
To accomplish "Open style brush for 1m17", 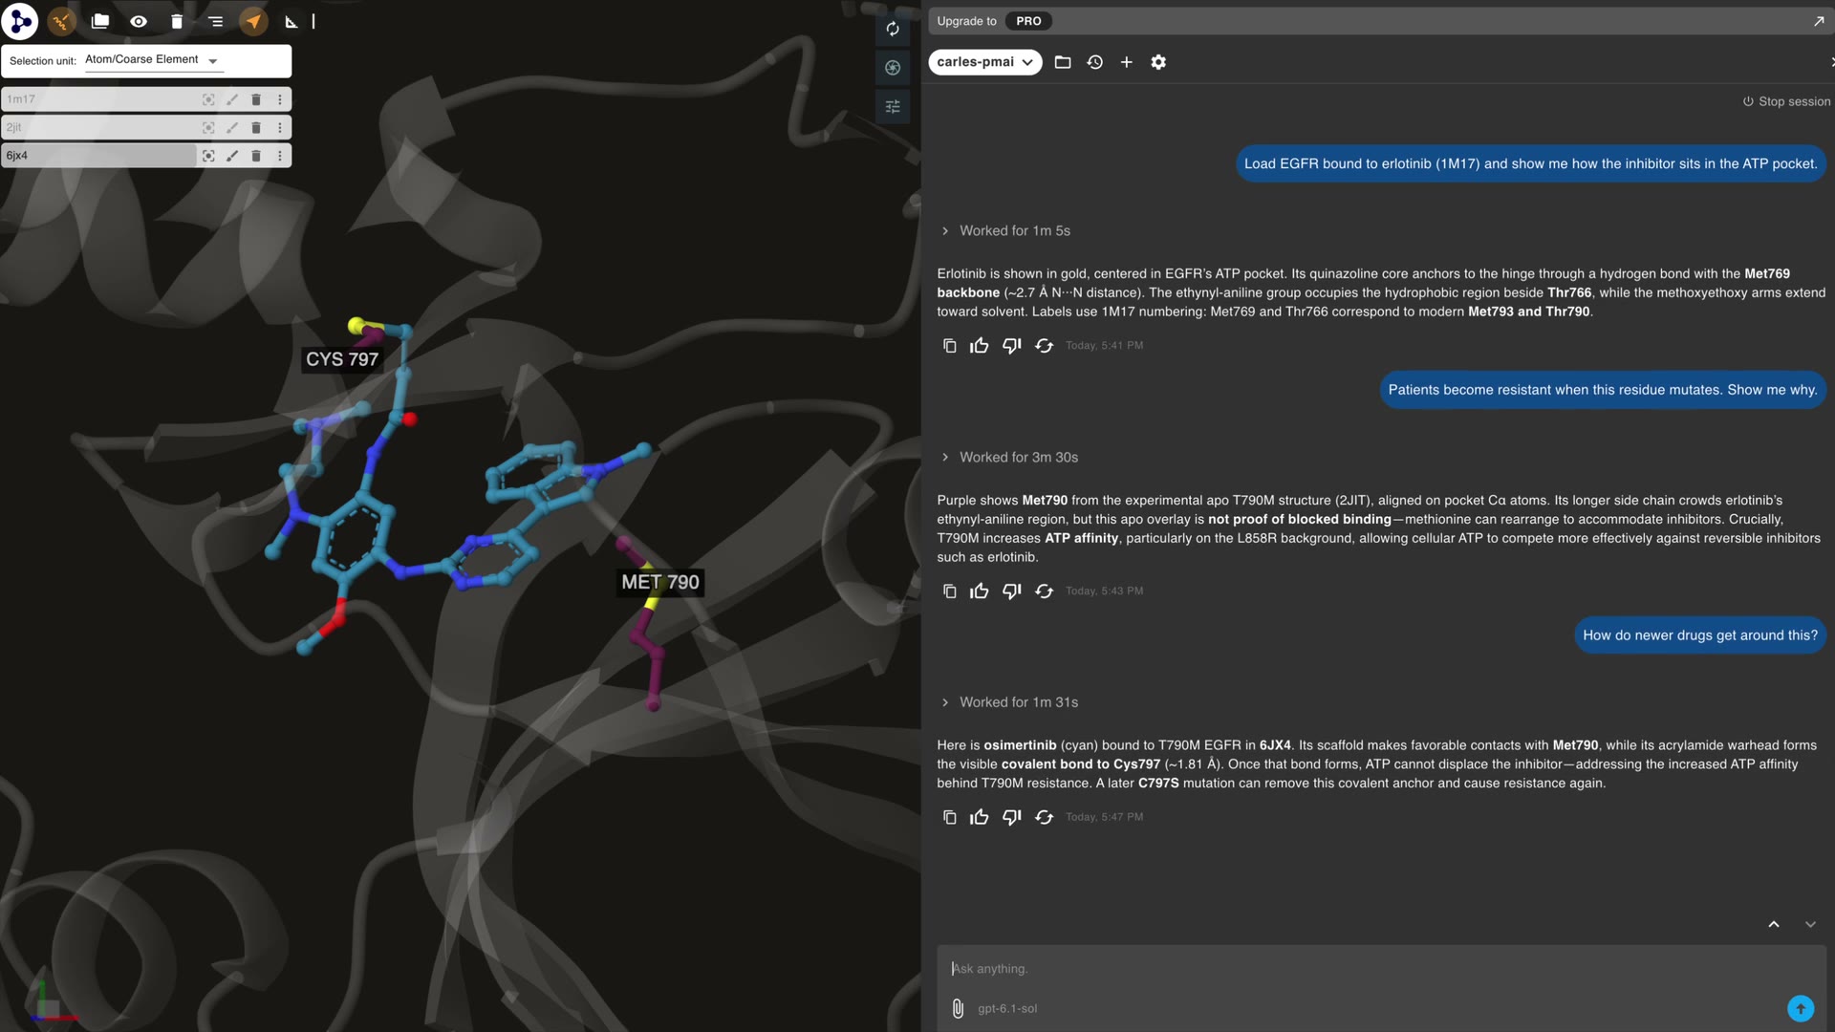I will [x=232, y=99].
